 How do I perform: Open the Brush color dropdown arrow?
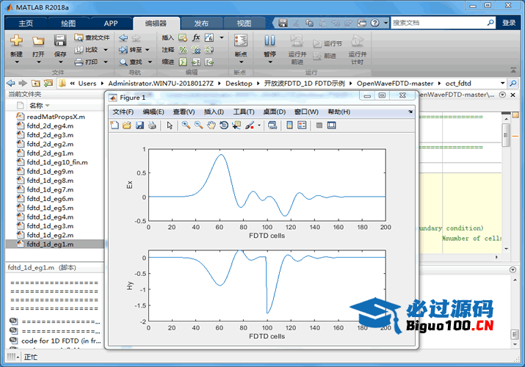click(259, 126)
